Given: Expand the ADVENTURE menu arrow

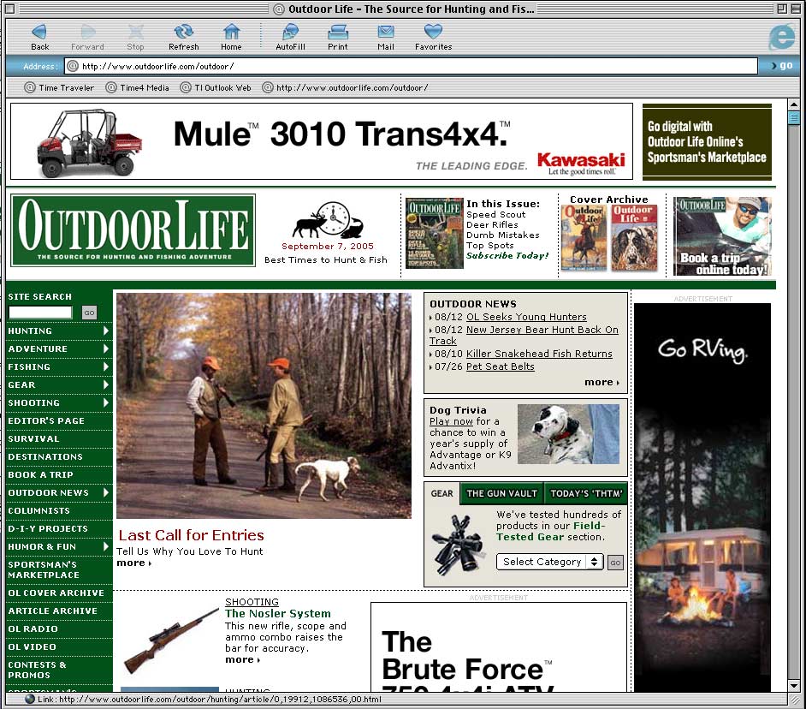Looking at the screenshot, I should (106, 349).
